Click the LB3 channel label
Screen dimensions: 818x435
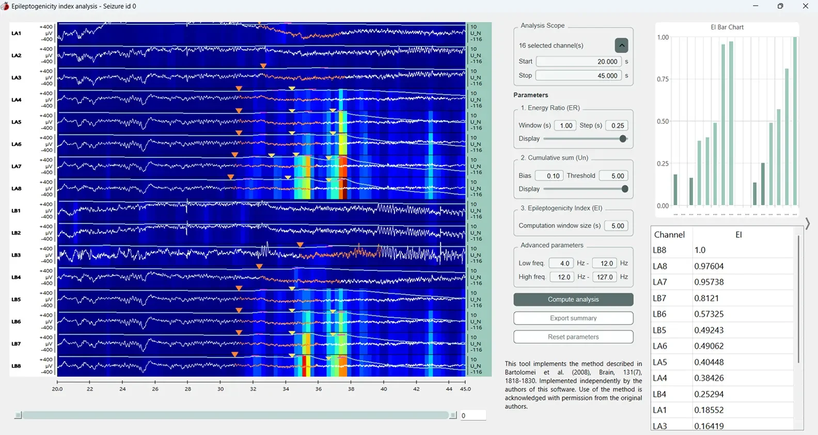tap(17, 255)
